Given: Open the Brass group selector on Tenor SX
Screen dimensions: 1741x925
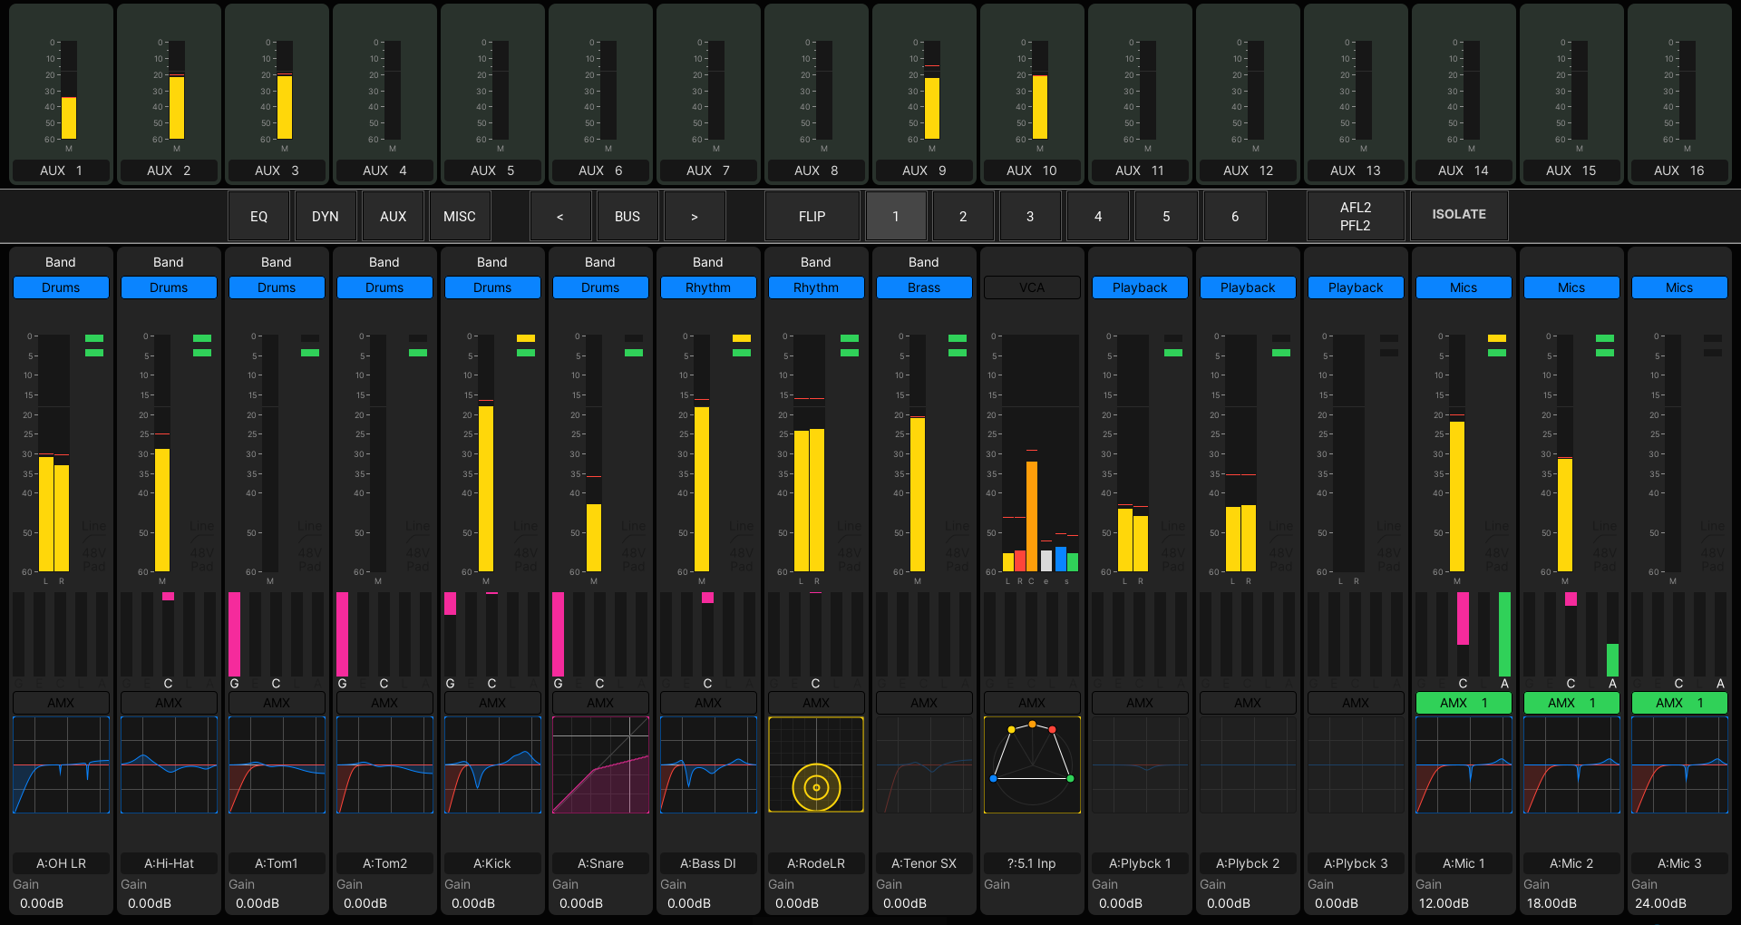Looking at the screenshot, I should pos(924,287).
